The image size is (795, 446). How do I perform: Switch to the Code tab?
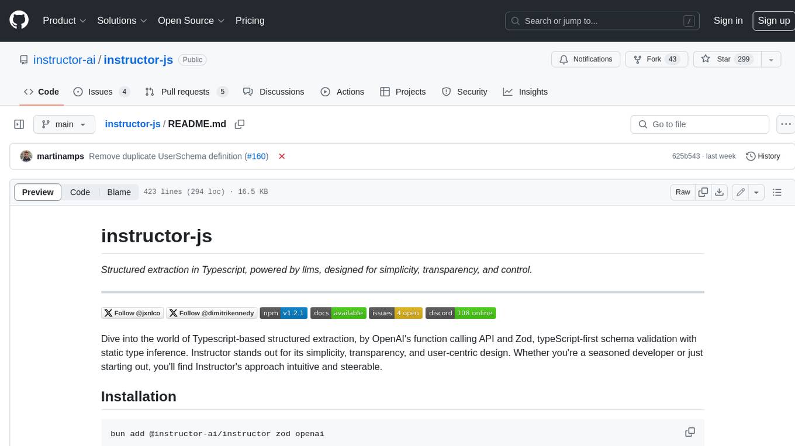[42, 92]
